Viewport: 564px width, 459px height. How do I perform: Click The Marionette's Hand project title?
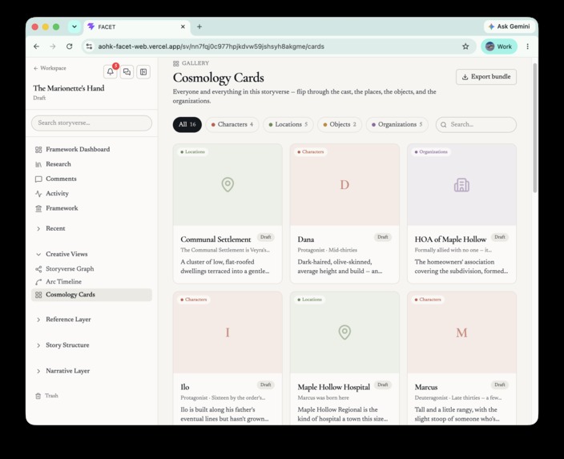click(69, 88)
